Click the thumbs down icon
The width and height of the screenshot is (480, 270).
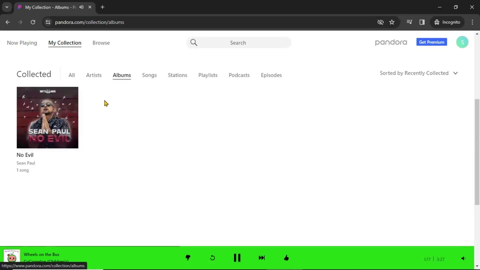188,258
